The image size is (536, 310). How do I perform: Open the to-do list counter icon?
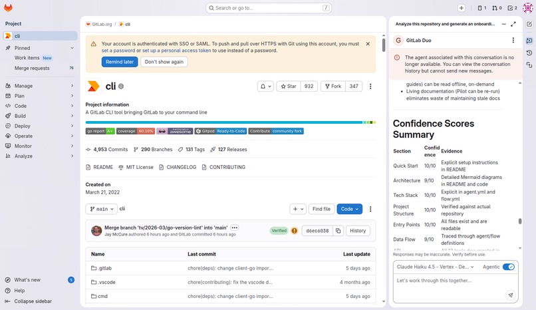(513, 8)
